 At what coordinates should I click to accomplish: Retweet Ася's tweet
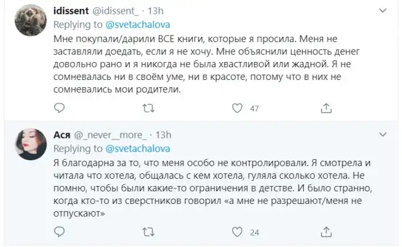coord(148,232)
